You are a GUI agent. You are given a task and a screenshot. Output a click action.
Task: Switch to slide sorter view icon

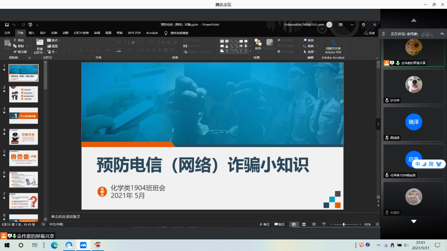tap(304, 224)
